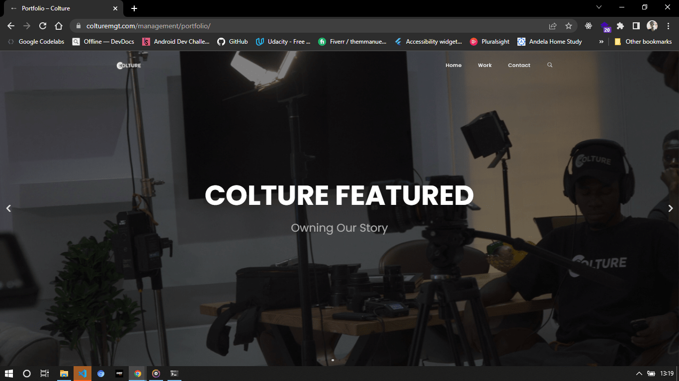
Task: Open the Chrome profile avatar
Action: click(652, 26)
